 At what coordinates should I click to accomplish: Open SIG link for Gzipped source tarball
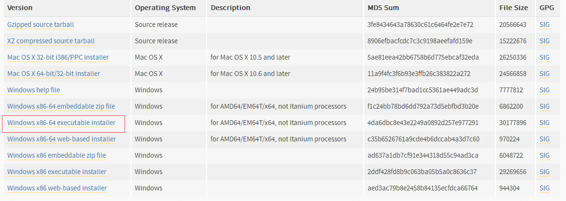click(x=545, y=25)
